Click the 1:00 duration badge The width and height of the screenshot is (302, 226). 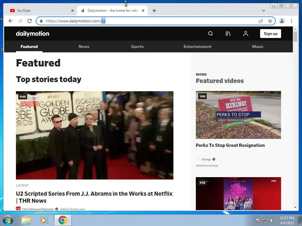coord(202,96)
